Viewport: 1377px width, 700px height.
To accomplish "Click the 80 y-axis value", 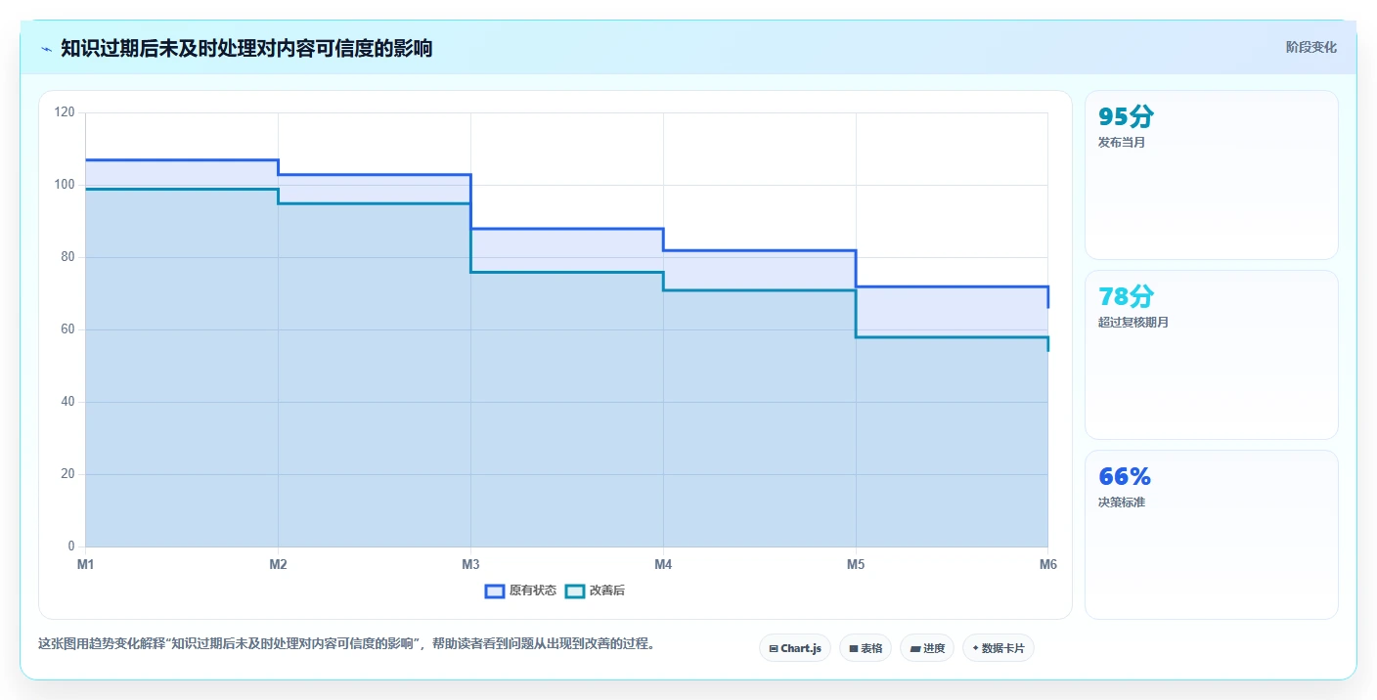I will pyautogui.click(x=67, y=257).
